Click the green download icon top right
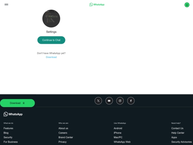Screen dimensions: 193x145 click(x=187, y=5)
